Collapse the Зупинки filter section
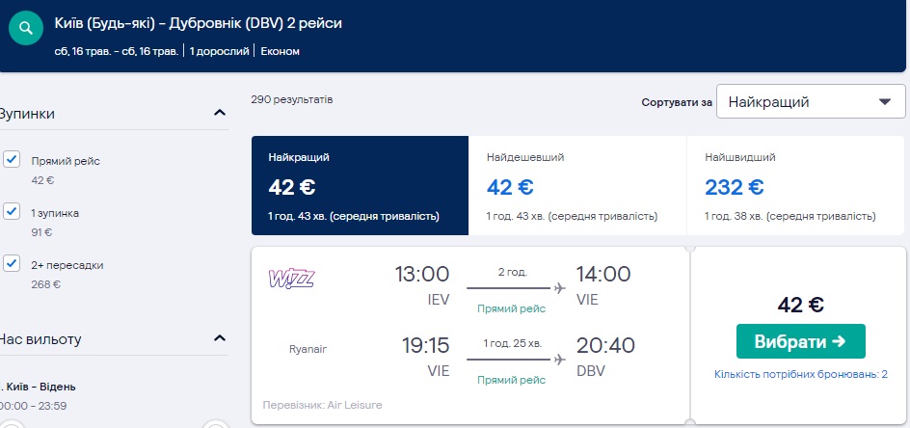 click(219, 114)
